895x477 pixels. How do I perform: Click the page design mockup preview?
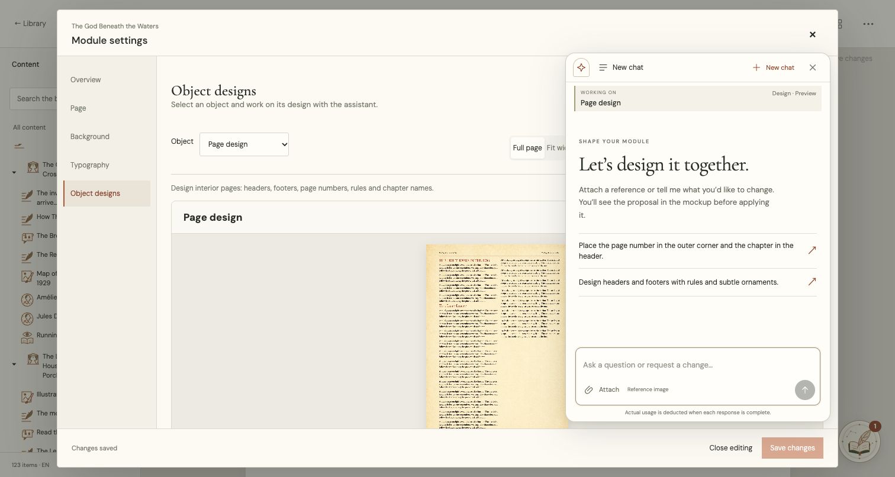(497, 336)
